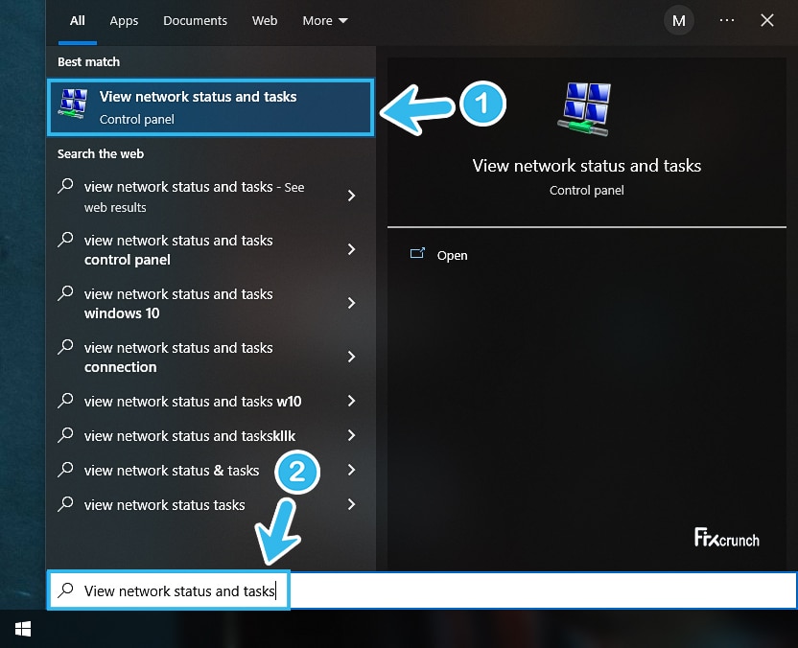798x648 pixels.
Task: Expand the arrow for 'status & tasks' suggestion
Action: pyautogui.click(x=351, y=470)
